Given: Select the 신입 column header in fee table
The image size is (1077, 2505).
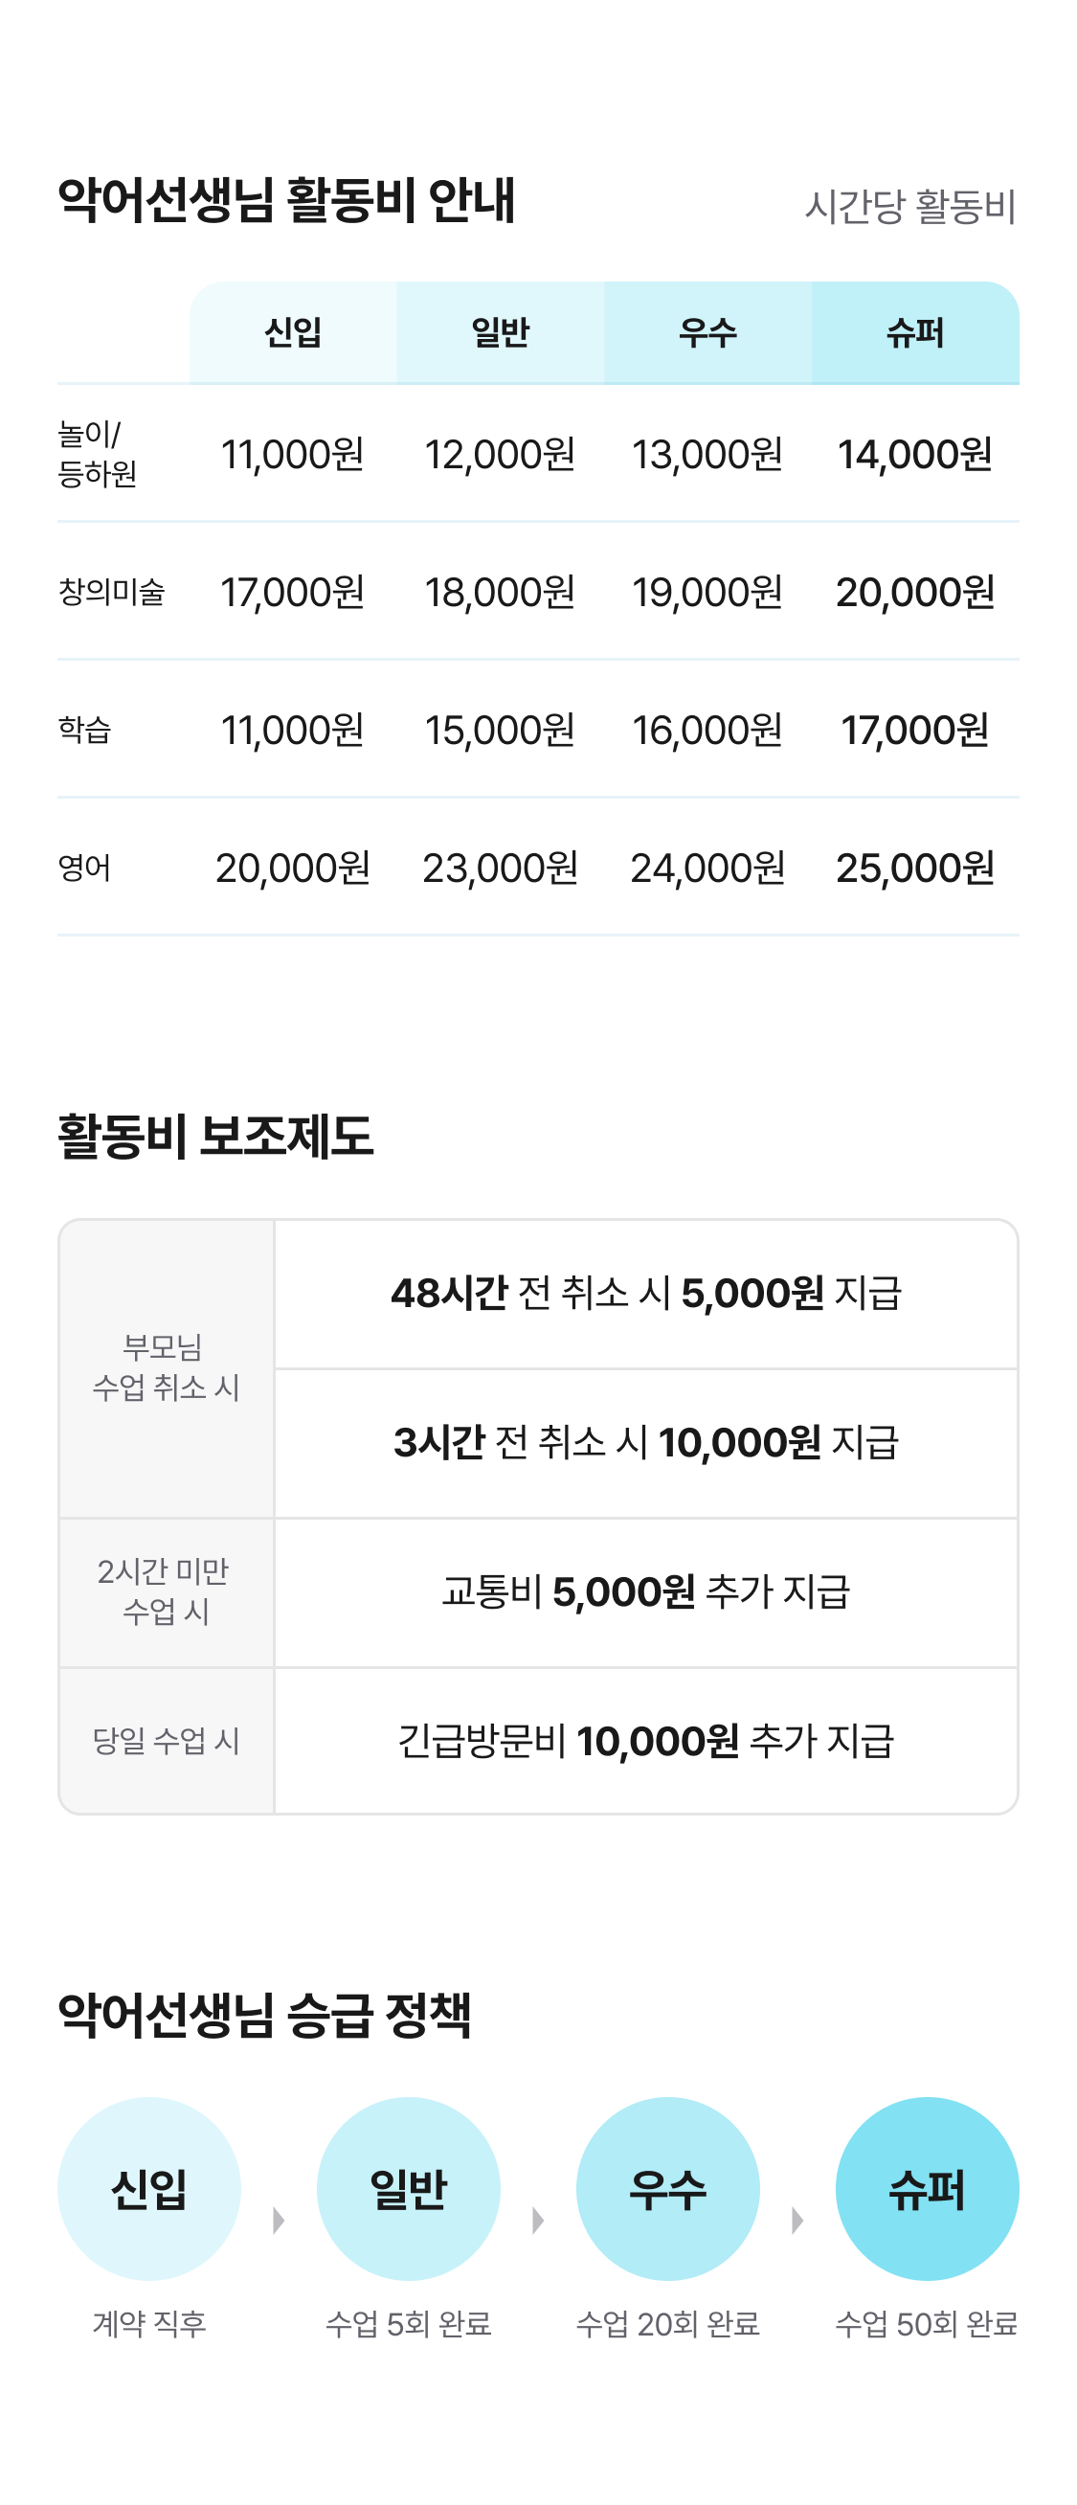Looking at the screenshot, I should click(x=293, y=332).
